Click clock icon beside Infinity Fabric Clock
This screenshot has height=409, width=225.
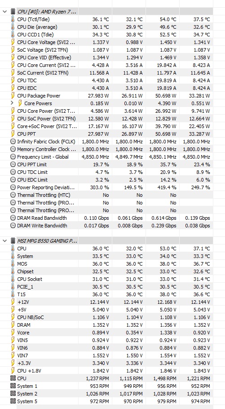13,142
